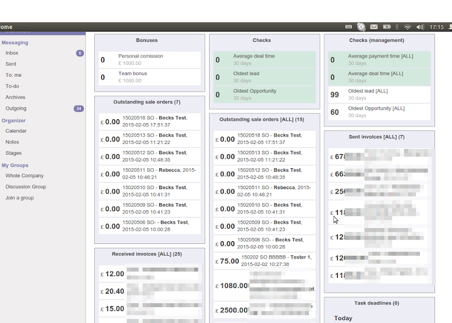
Task: Open the Whole Company group
Action: pyautogui.click(x=24, y=176)
